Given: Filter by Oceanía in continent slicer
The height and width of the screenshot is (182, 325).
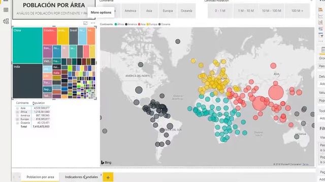Looking at the screenshot, I should click(x=186, y=11).
